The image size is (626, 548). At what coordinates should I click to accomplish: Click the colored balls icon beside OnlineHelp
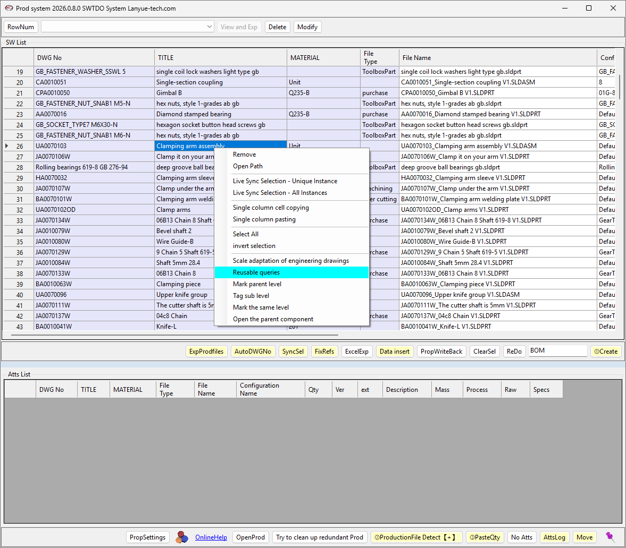click(x=182, y=537)
